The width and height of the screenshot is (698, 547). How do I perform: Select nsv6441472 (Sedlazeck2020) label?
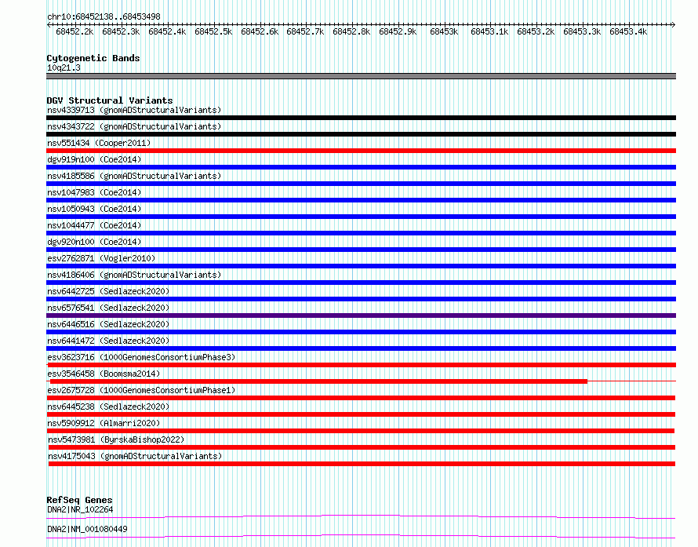[x=108, y=341]
